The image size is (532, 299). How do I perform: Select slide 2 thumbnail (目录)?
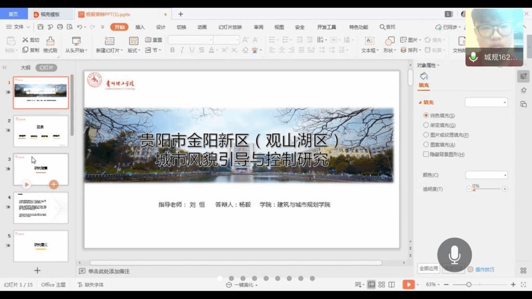coord(41,131)
